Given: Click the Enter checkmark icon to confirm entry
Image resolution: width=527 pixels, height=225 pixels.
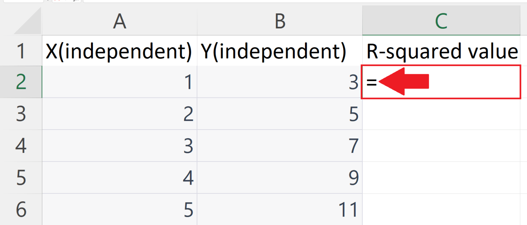Looking at the screenshot, I should [x=66, y=1].
